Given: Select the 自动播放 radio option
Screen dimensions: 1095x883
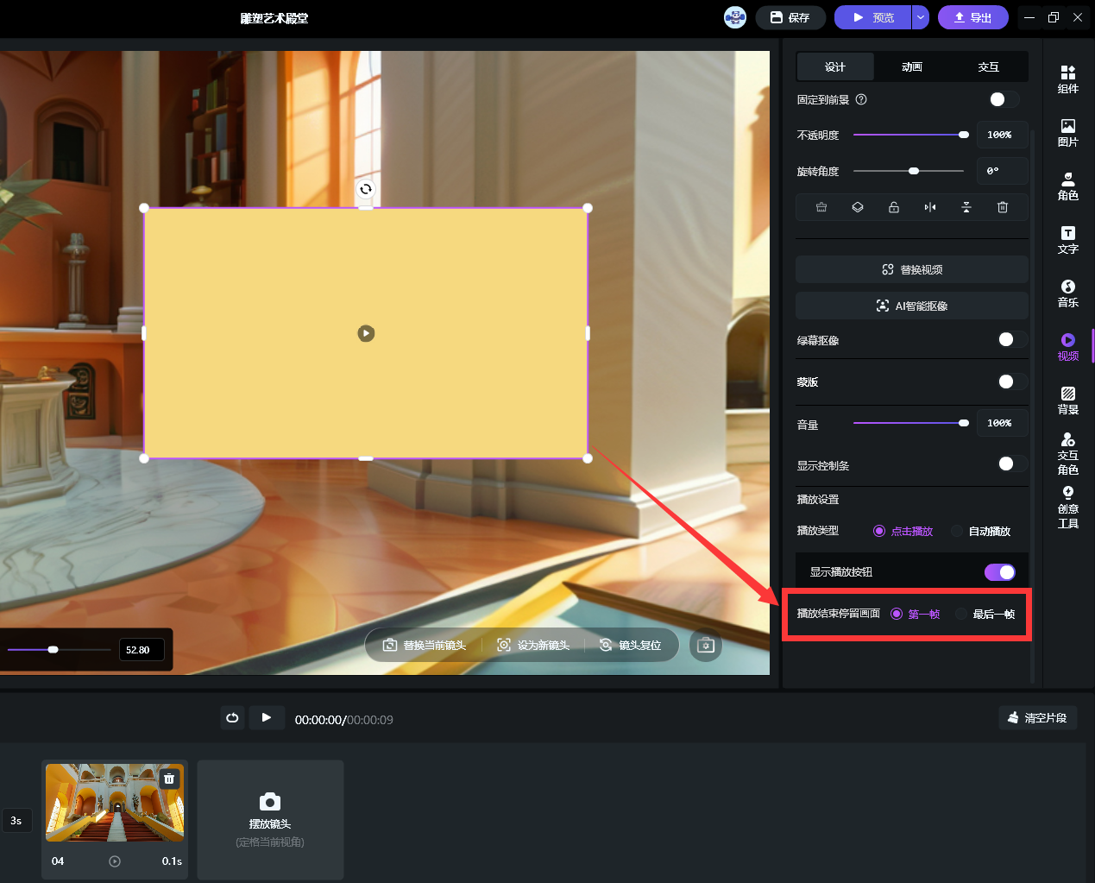Looking at the screenshot, I should point(957,531).
